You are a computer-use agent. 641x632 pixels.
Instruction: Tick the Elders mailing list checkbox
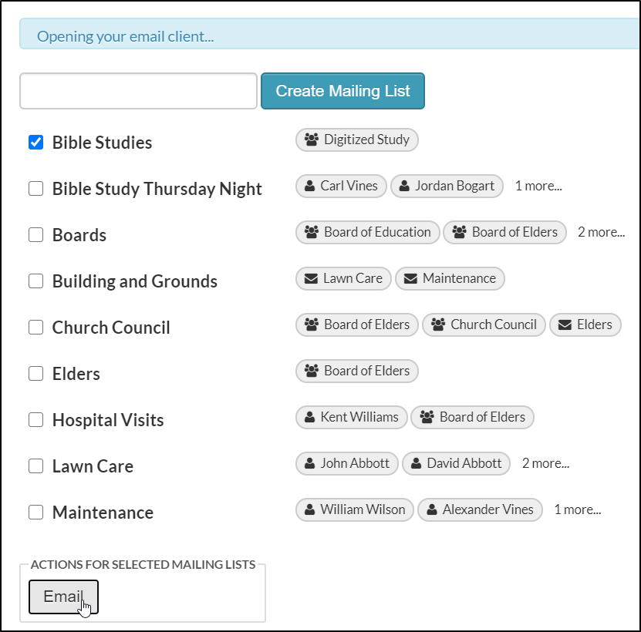coord(35,374)
